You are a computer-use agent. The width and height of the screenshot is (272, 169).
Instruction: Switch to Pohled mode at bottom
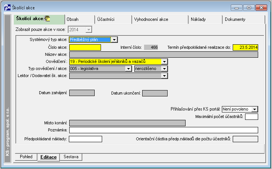[26, 157]
